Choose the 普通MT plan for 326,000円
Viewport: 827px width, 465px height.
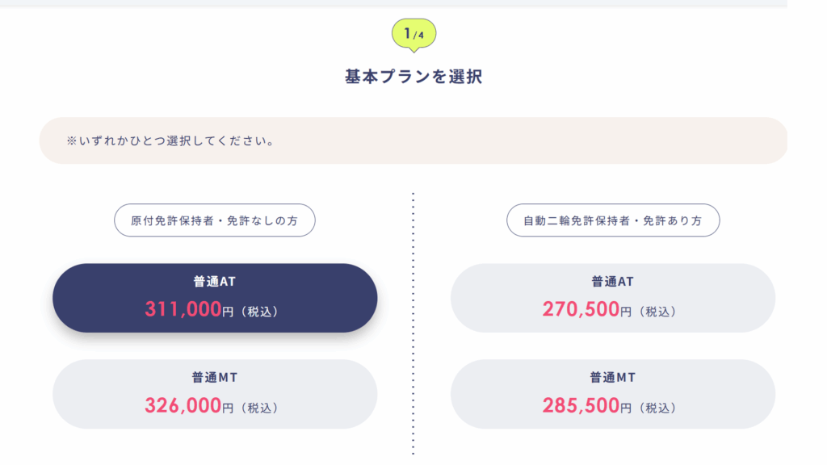[x=215, y=394]
